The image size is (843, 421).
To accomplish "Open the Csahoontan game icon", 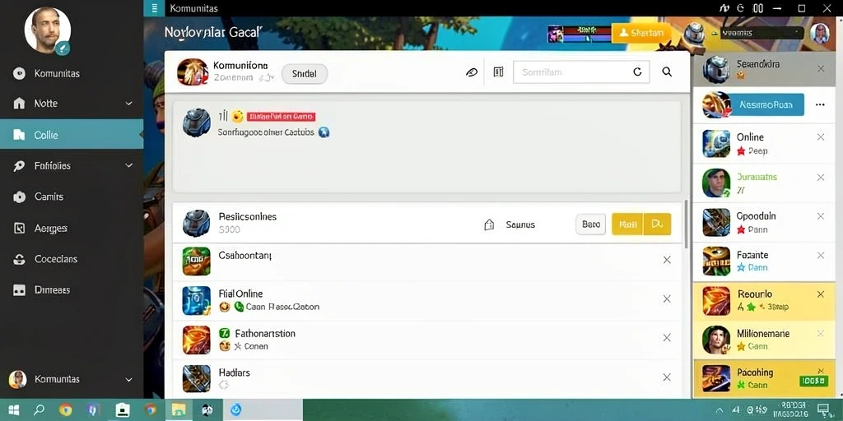I will click(196, 261).
